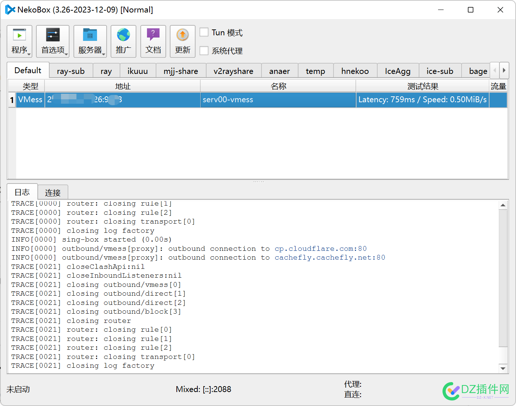Close the NekoBox window
Image resolution: width=516 pixels, height=406 pixels.
pos(500,10)
